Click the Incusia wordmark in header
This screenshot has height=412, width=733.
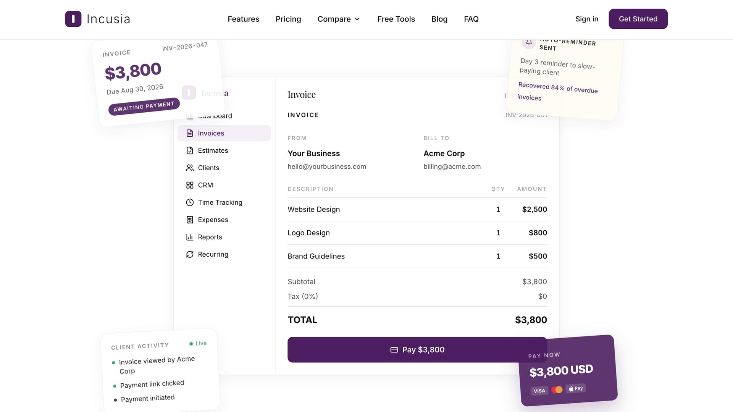[x=108, y=19]
